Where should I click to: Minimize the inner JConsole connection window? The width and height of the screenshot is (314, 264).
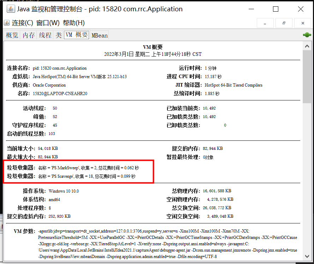pyautogui.click(x=265, y=23)
